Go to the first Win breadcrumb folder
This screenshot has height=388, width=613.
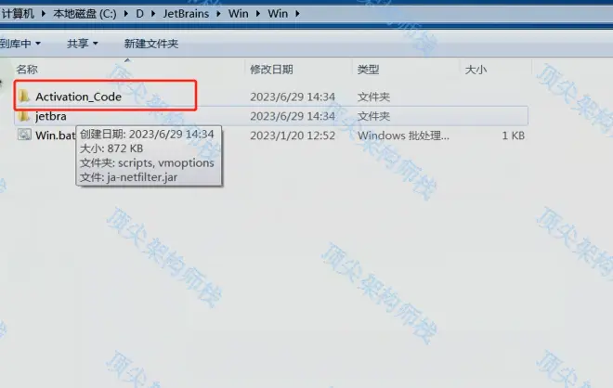click(238, 14)
